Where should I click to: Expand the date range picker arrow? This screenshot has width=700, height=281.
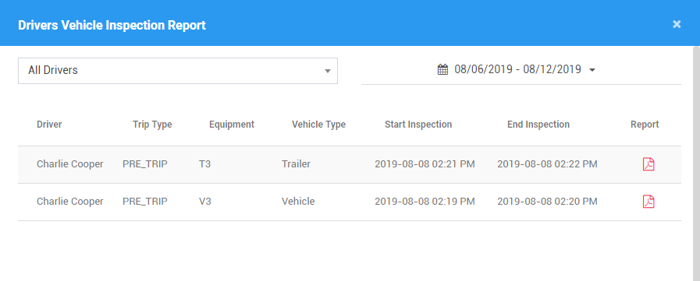click(x=592, y=70)
